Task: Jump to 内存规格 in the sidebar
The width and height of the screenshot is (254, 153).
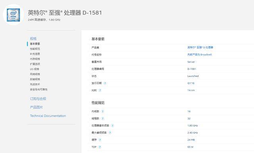Action: (35, 59)
